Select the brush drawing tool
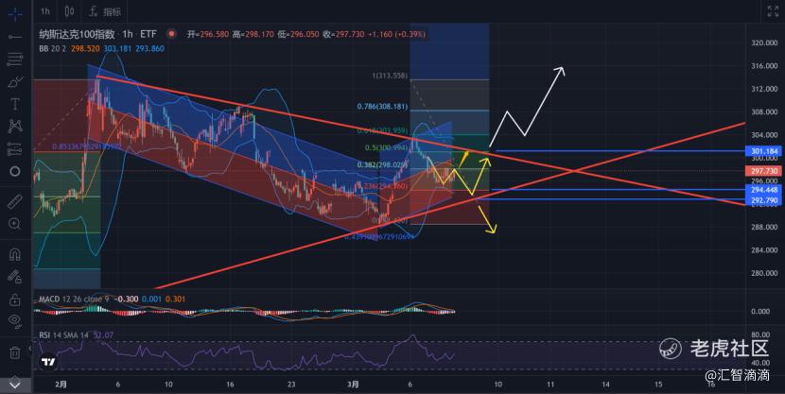Viewport: 785px width, 394px height. click(x=15, y=81)
